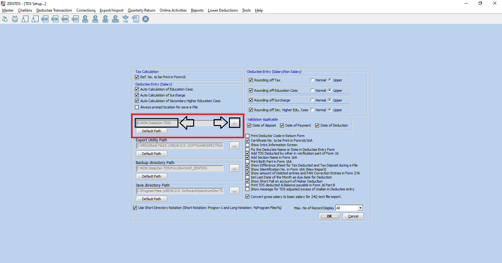
Task: Click Default Path under Export Utility Path
Action: (151, 154)
